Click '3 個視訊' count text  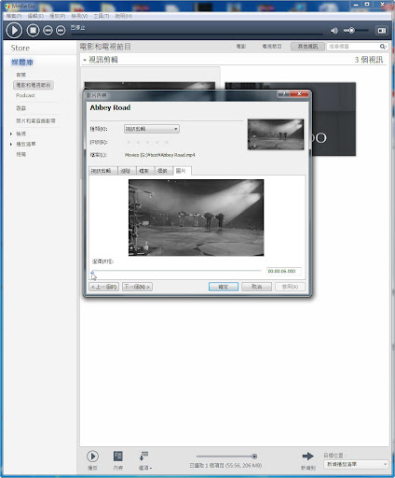369,60
